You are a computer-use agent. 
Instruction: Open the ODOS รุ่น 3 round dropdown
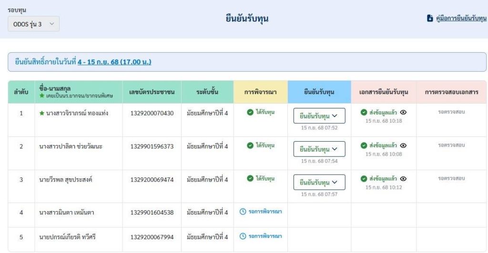33,24
